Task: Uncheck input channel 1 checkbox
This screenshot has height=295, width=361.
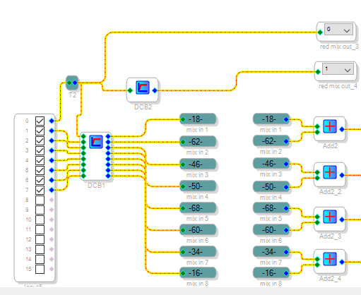Action: 40,131
